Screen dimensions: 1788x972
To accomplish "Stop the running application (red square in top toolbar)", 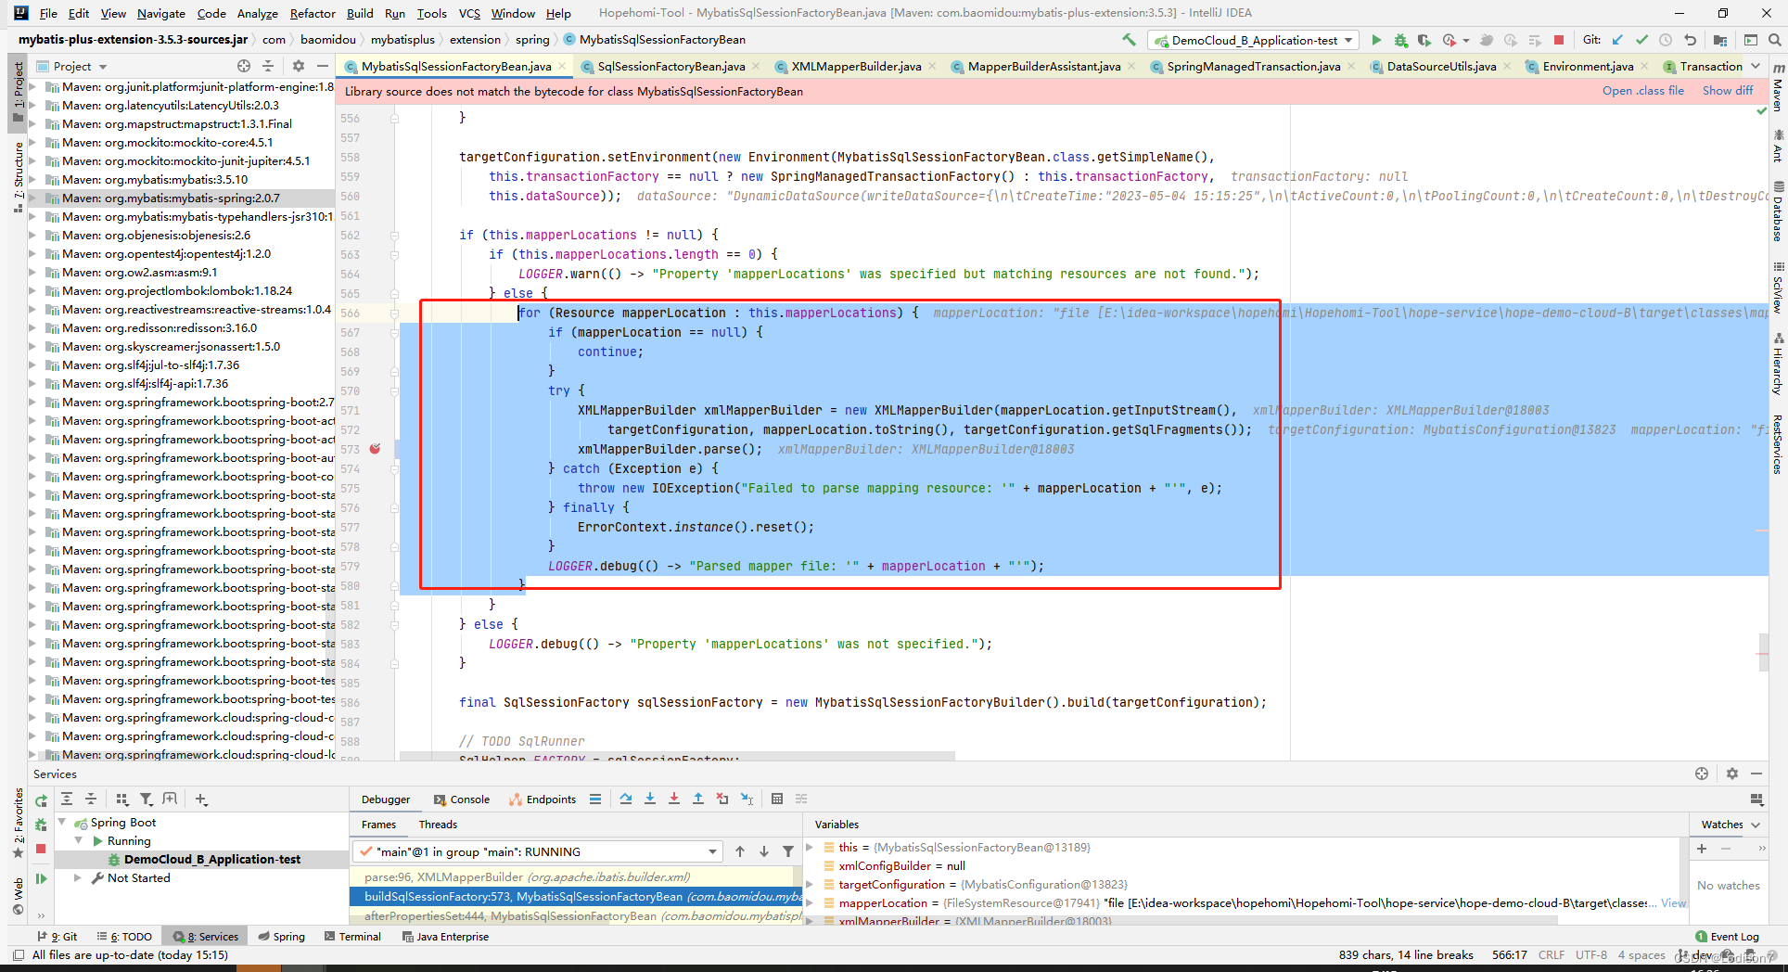I will coord(1559,40).
